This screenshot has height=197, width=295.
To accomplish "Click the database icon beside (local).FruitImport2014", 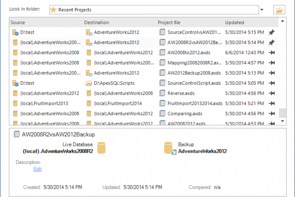I will tap(89, 103).
